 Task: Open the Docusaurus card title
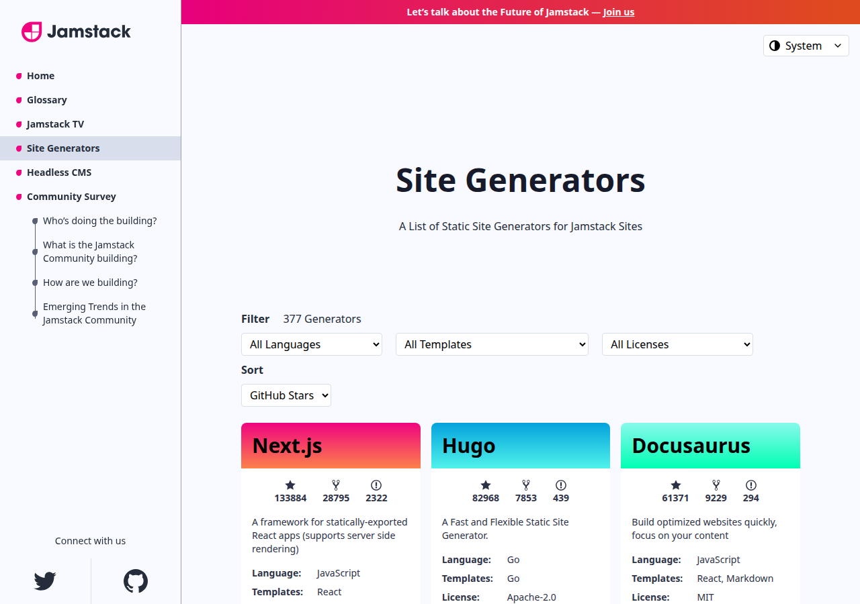(x=691, y=446)
